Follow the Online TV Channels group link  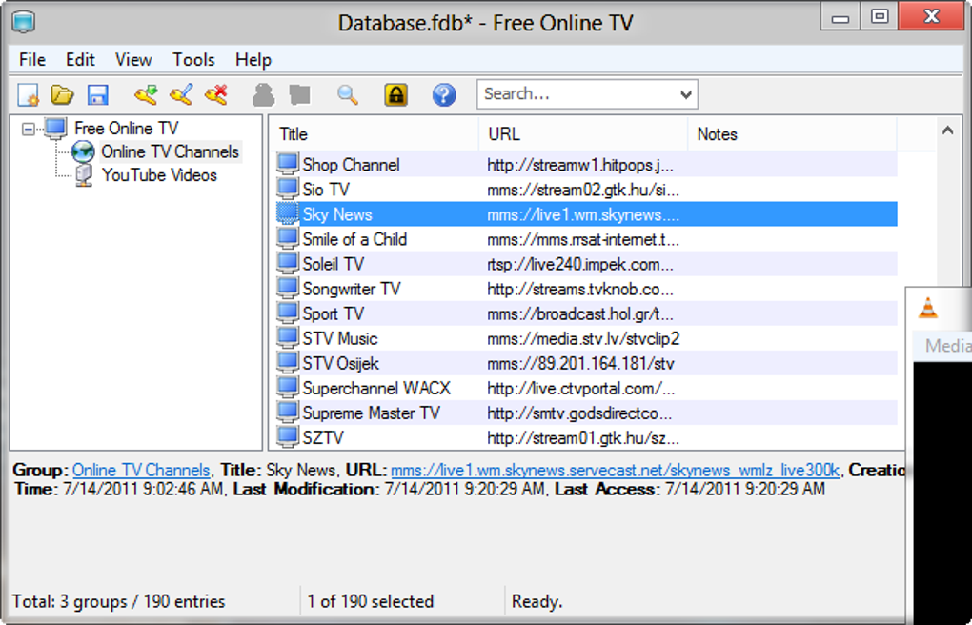tap(141, 470)
